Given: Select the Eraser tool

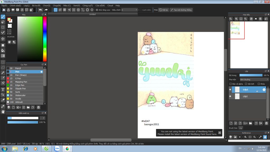Looking at the screenshot, I should [x=3, y=22].
